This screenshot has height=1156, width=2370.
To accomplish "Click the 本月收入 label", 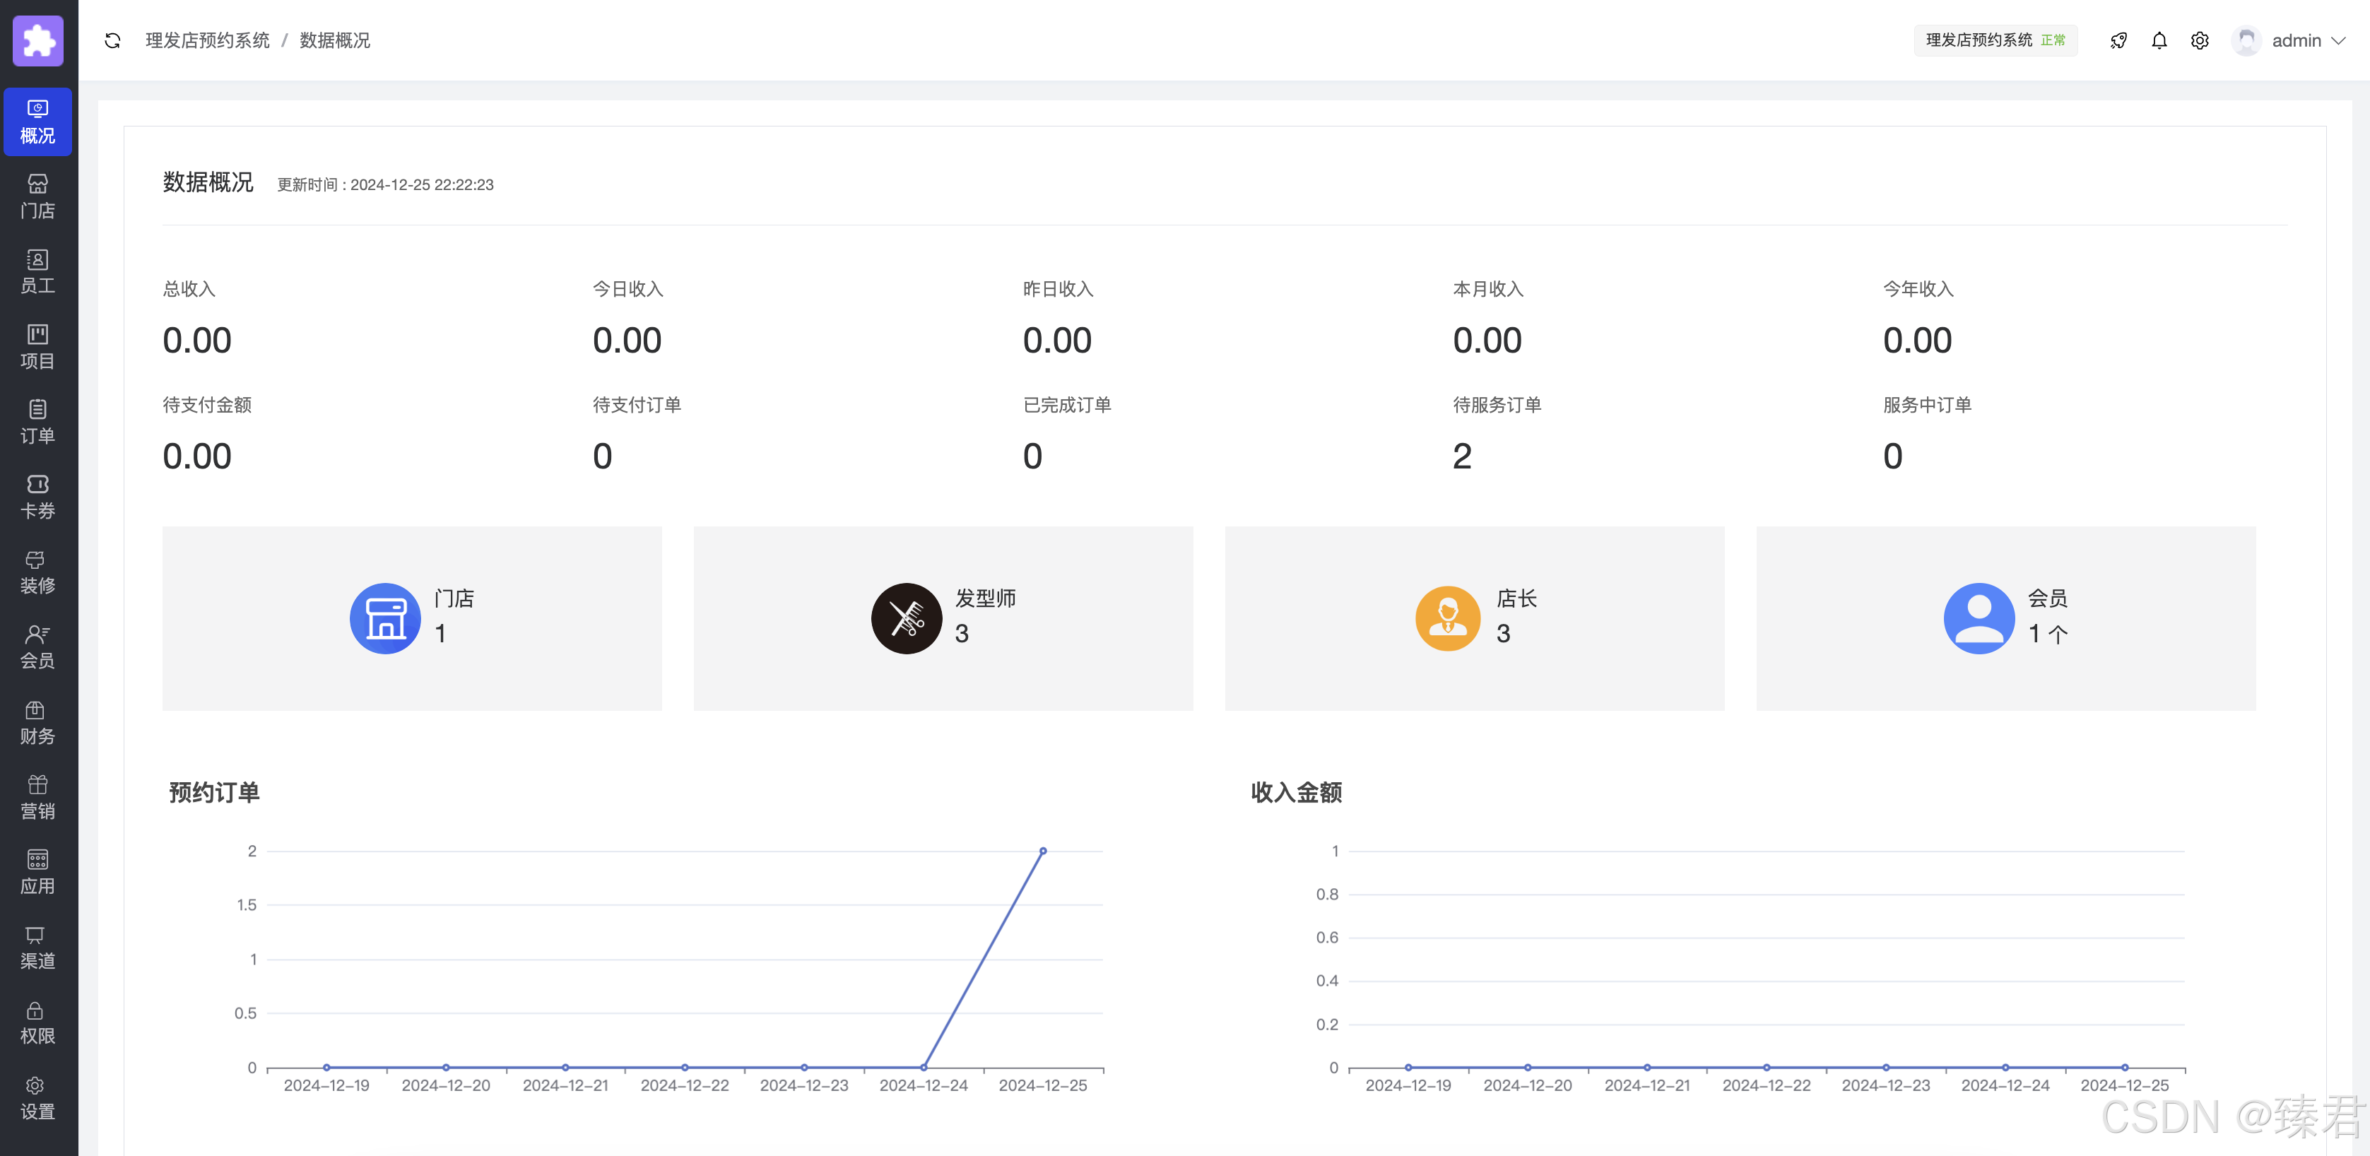I will (1487, 289).
